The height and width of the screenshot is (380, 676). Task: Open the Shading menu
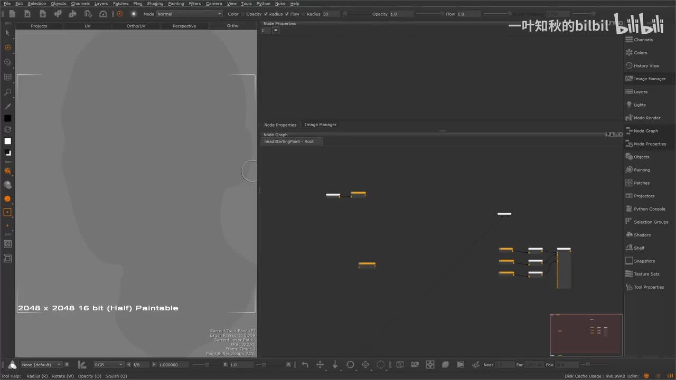(155, 4)
